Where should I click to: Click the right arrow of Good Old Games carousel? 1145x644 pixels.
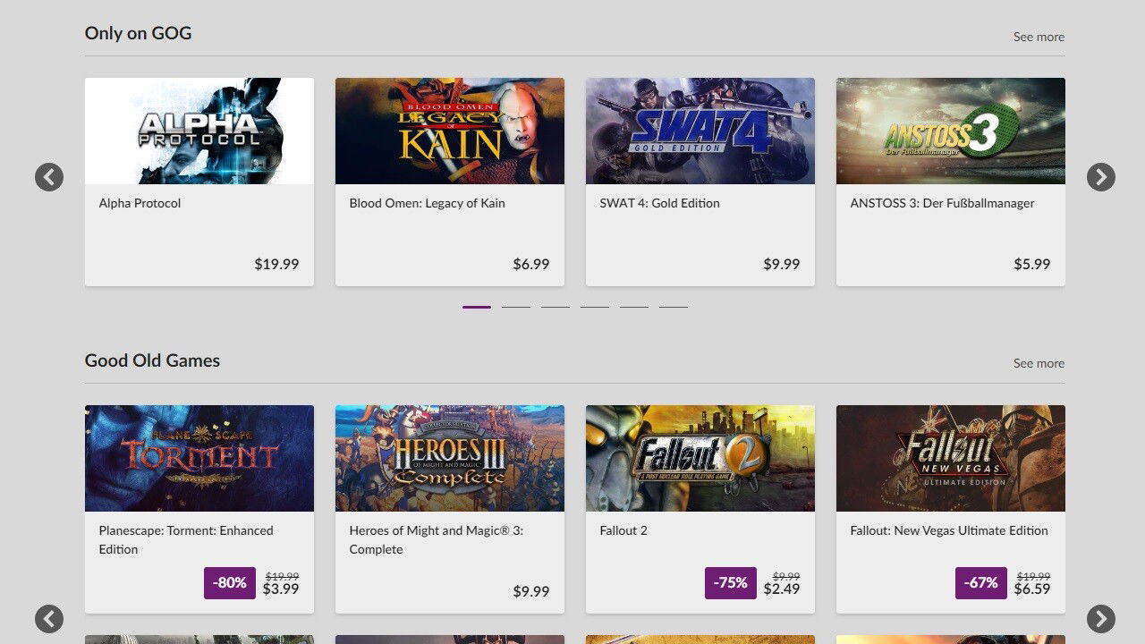pyautogui.click(x=1101, y=618)
